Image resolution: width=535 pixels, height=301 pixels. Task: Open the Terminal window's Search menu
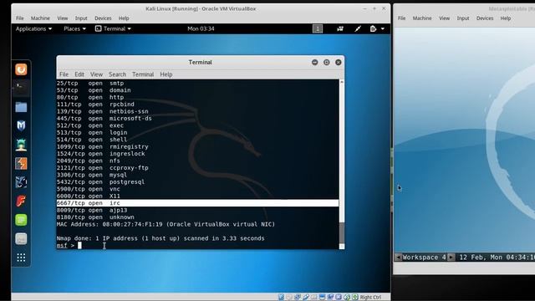117,74
